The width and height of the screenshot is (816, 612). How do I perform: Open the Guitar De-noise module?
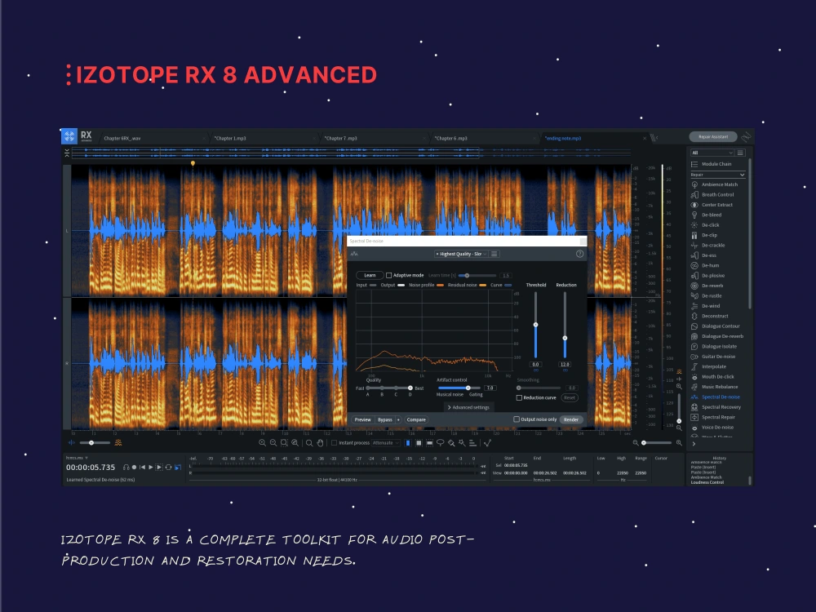[x=713, y=357]
